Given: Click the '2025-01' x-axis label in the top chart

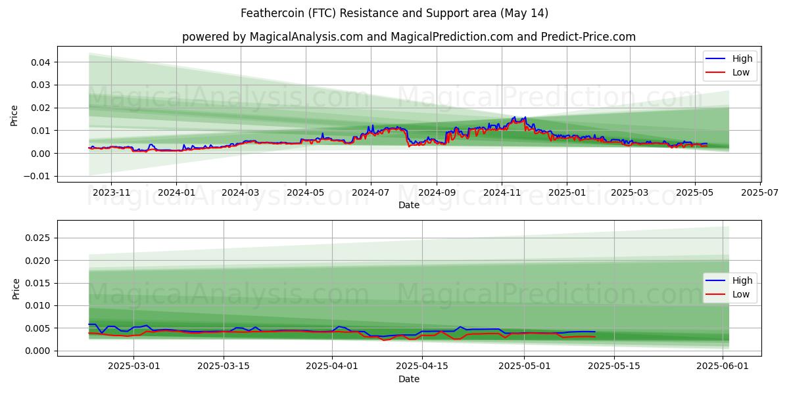Looking at the screenshot, I should [567, 192].
